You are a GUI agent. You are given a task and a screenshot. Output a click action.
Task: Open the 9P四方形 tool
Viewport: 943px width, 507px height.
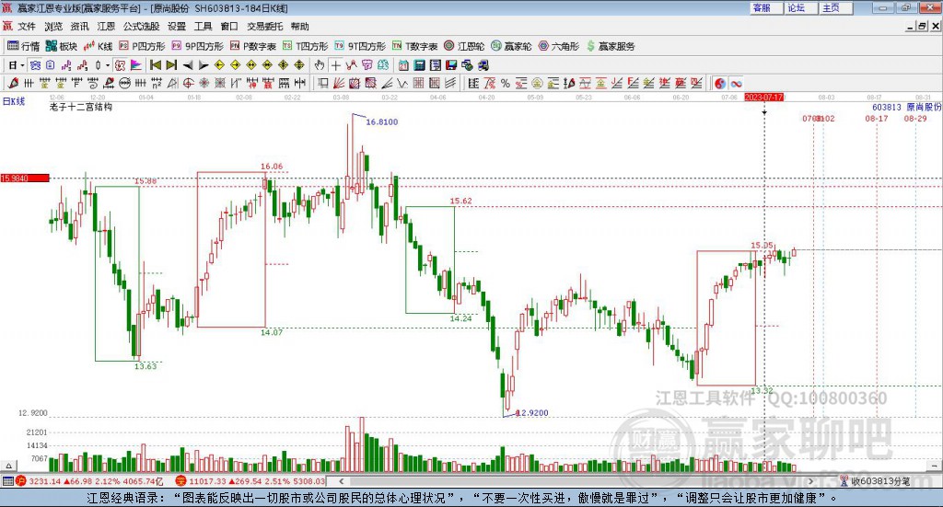197,46
